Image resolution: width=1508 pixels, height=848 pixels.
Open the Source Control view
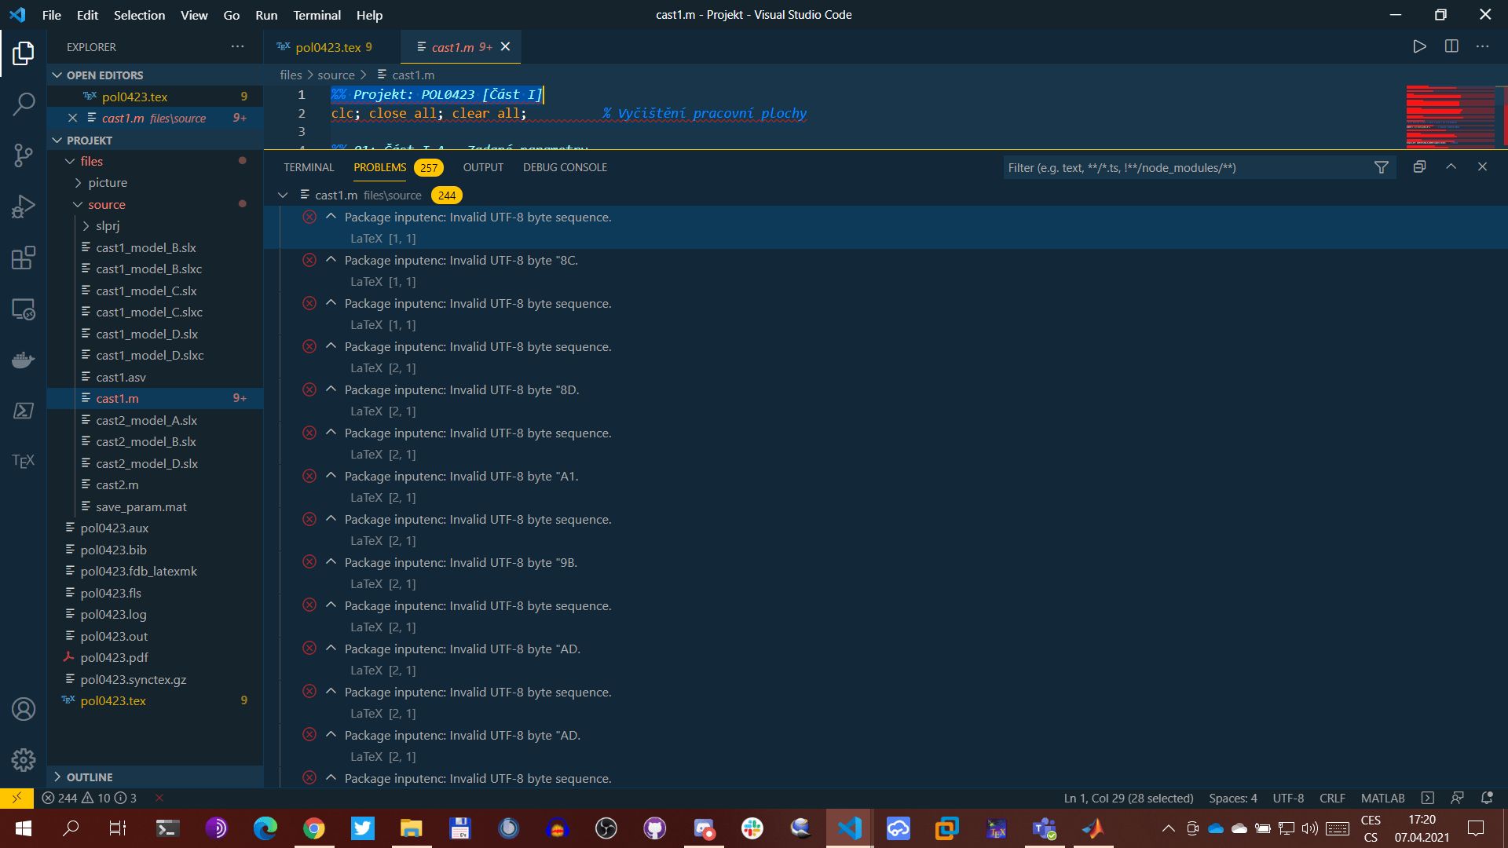click(x=24, y=155)
